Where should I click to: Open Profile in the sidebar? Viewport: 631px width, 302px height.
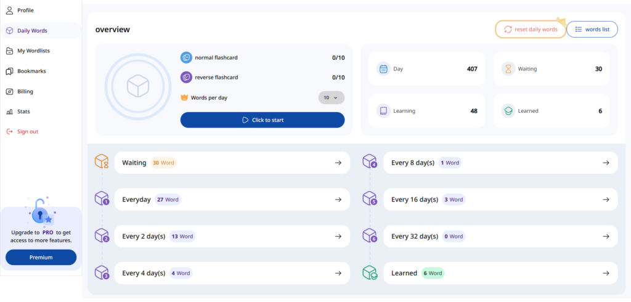pyautogui.click(x=25, y=10)
